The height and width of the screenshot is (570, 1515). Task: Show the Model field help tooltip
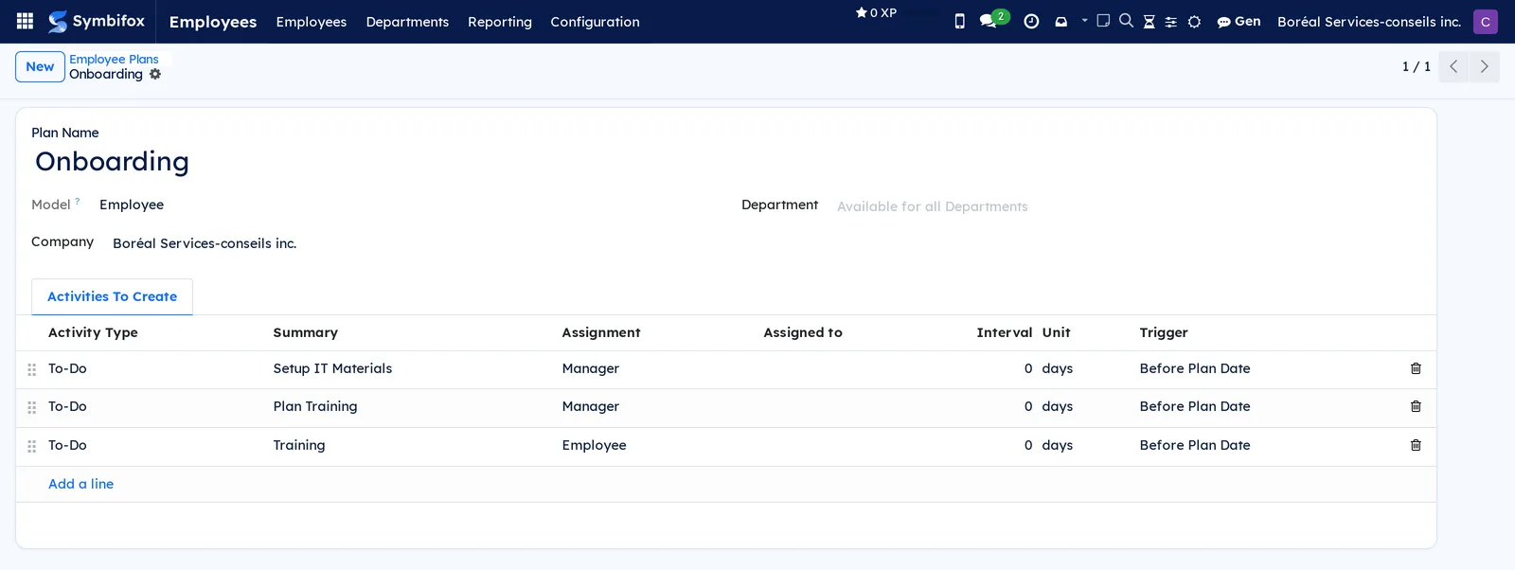click(78, 201)
